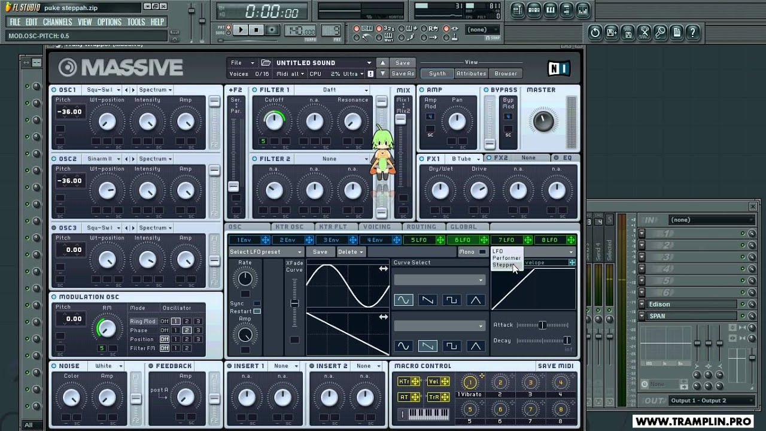
Task: Open the snap (none) dropdown in FL toolbar
Action: pyautogui.click(x=484, y=29)
